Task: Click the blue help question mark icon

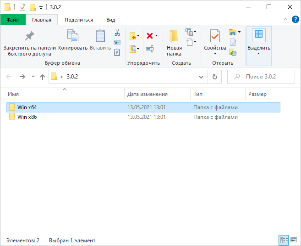Action: pyautogui.click(x=295, y=19)
